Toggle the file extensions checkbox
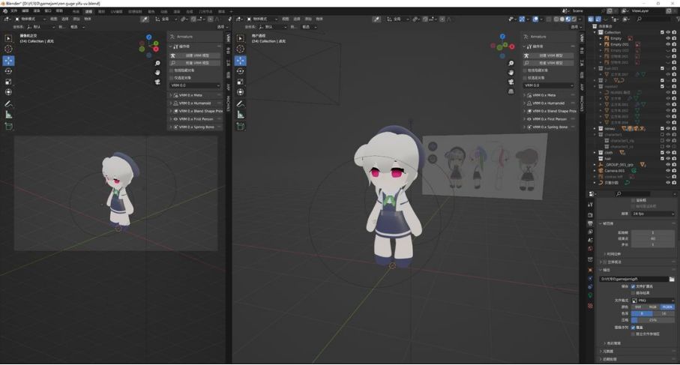Screen dimensions: 680x365 point(634,286)
